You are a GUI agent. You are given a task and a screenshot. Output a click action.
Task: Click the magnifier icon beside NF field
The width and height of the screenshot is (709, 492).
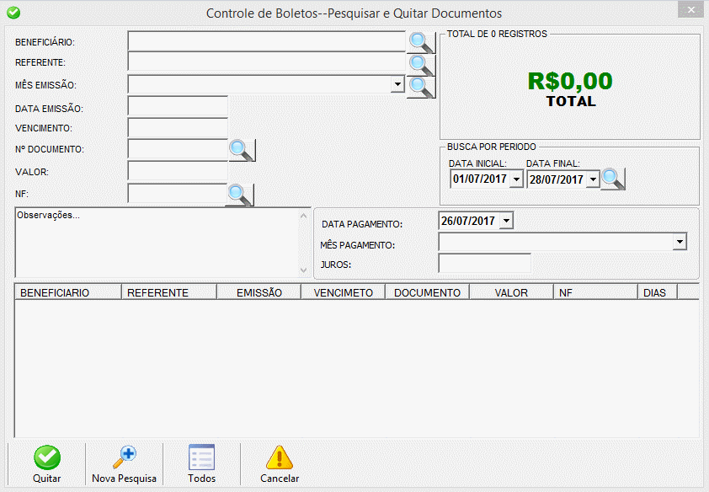point(240,195)
